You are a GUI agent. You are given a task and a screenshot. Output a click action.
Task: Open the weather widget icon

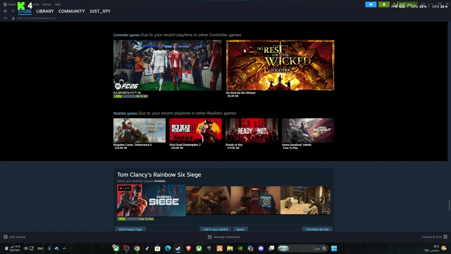[444, 248]
